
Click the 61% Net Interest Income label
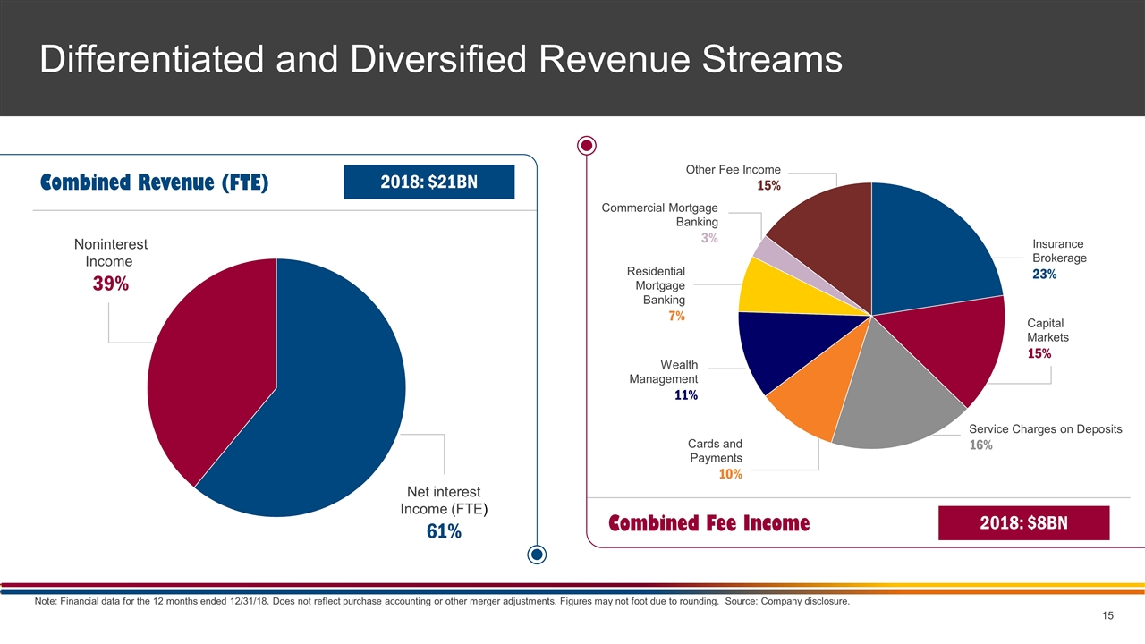(444, 531)
